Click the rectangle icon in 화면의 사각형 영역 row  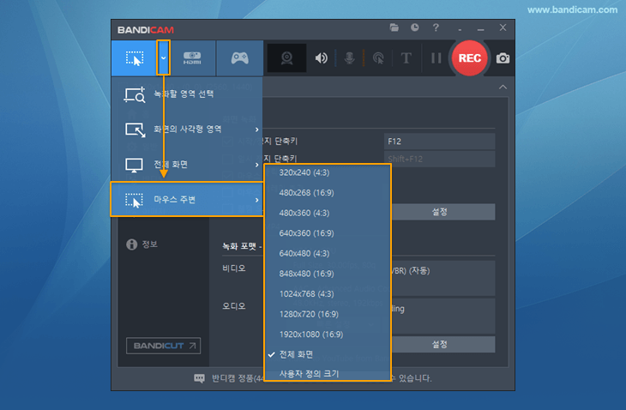tap(135, 130)
